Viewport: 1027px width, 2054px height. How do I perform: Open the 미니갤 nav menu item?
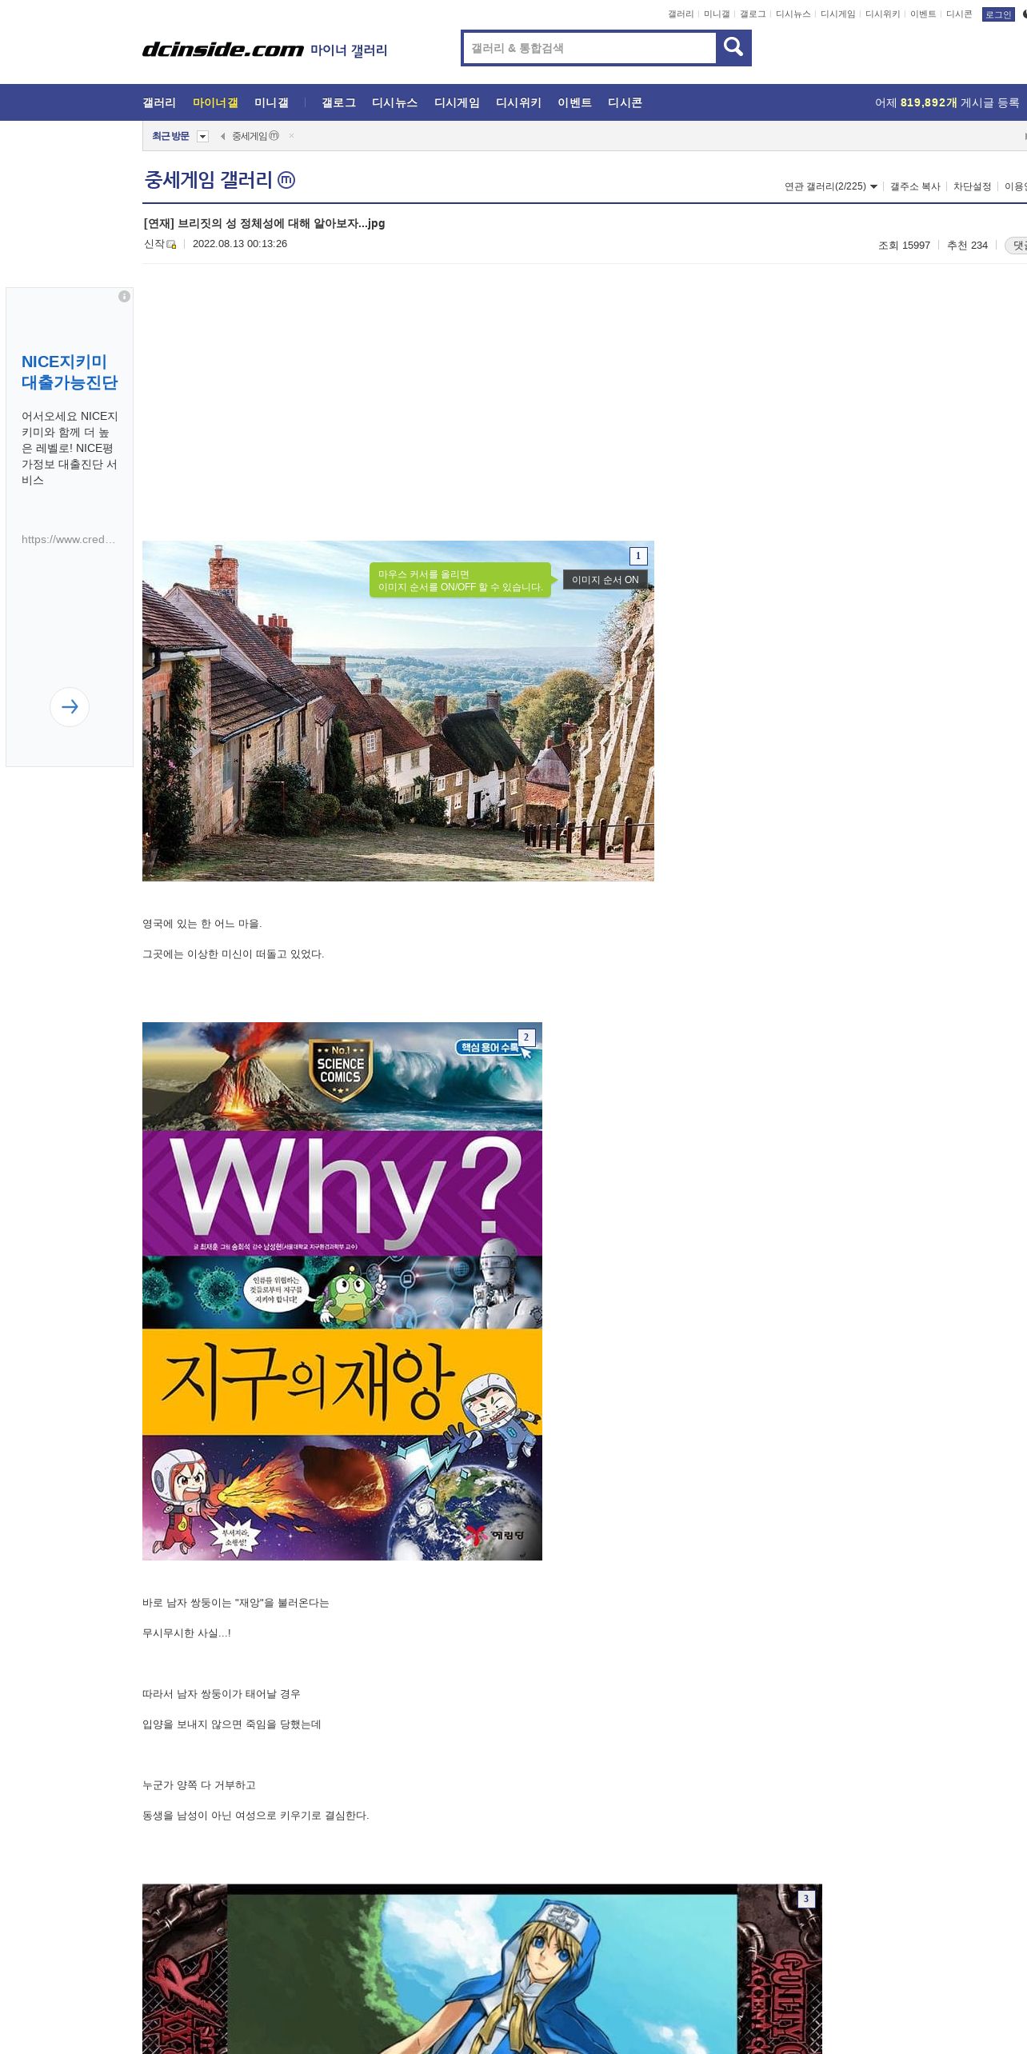[x=271, y=102]
